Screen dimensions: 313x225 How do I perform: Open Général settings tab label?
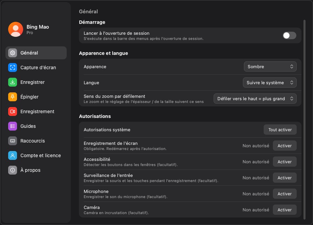(x=29, y=53)
